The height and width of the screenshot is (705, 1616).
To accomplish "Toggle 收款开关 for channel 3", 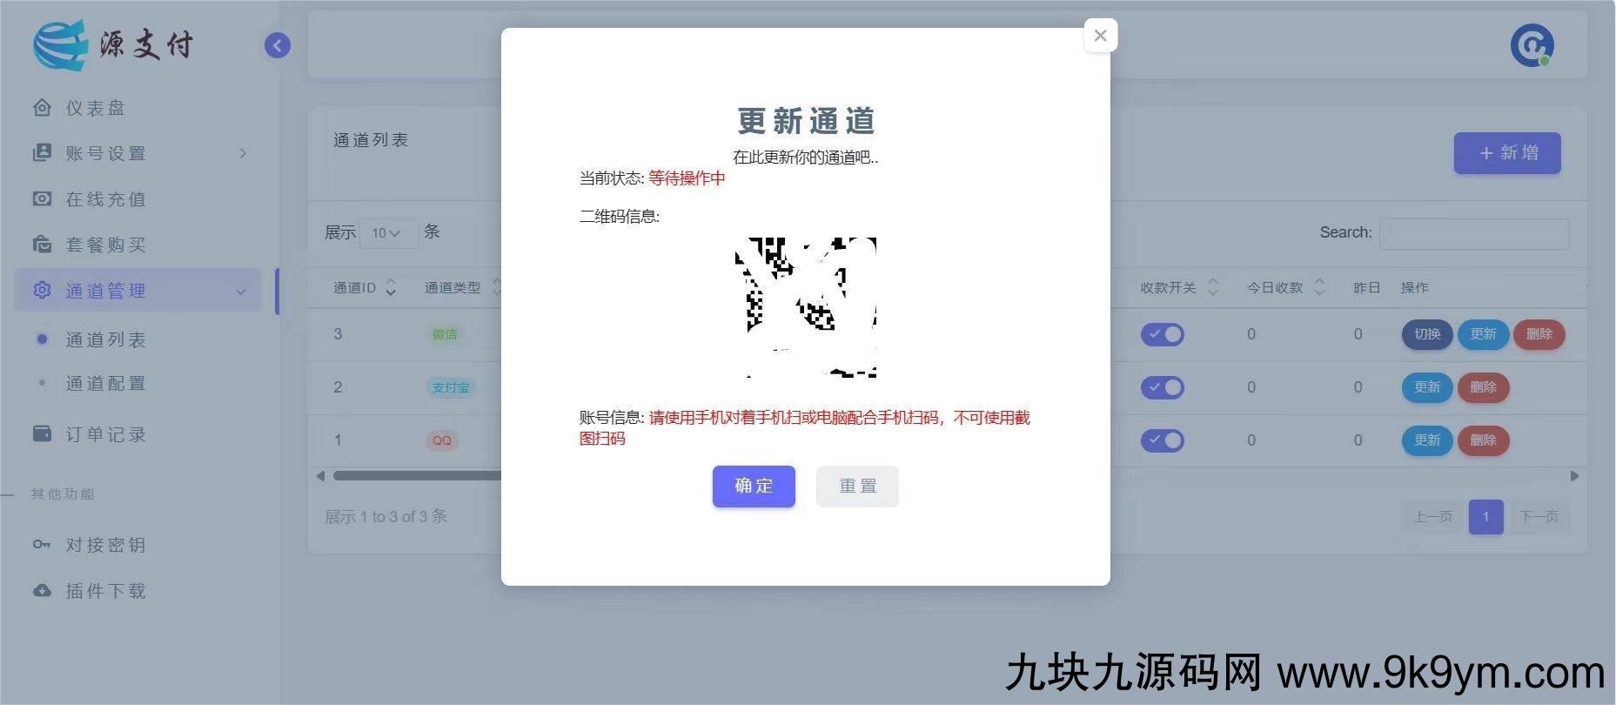I will click(x=1163, y=334).
